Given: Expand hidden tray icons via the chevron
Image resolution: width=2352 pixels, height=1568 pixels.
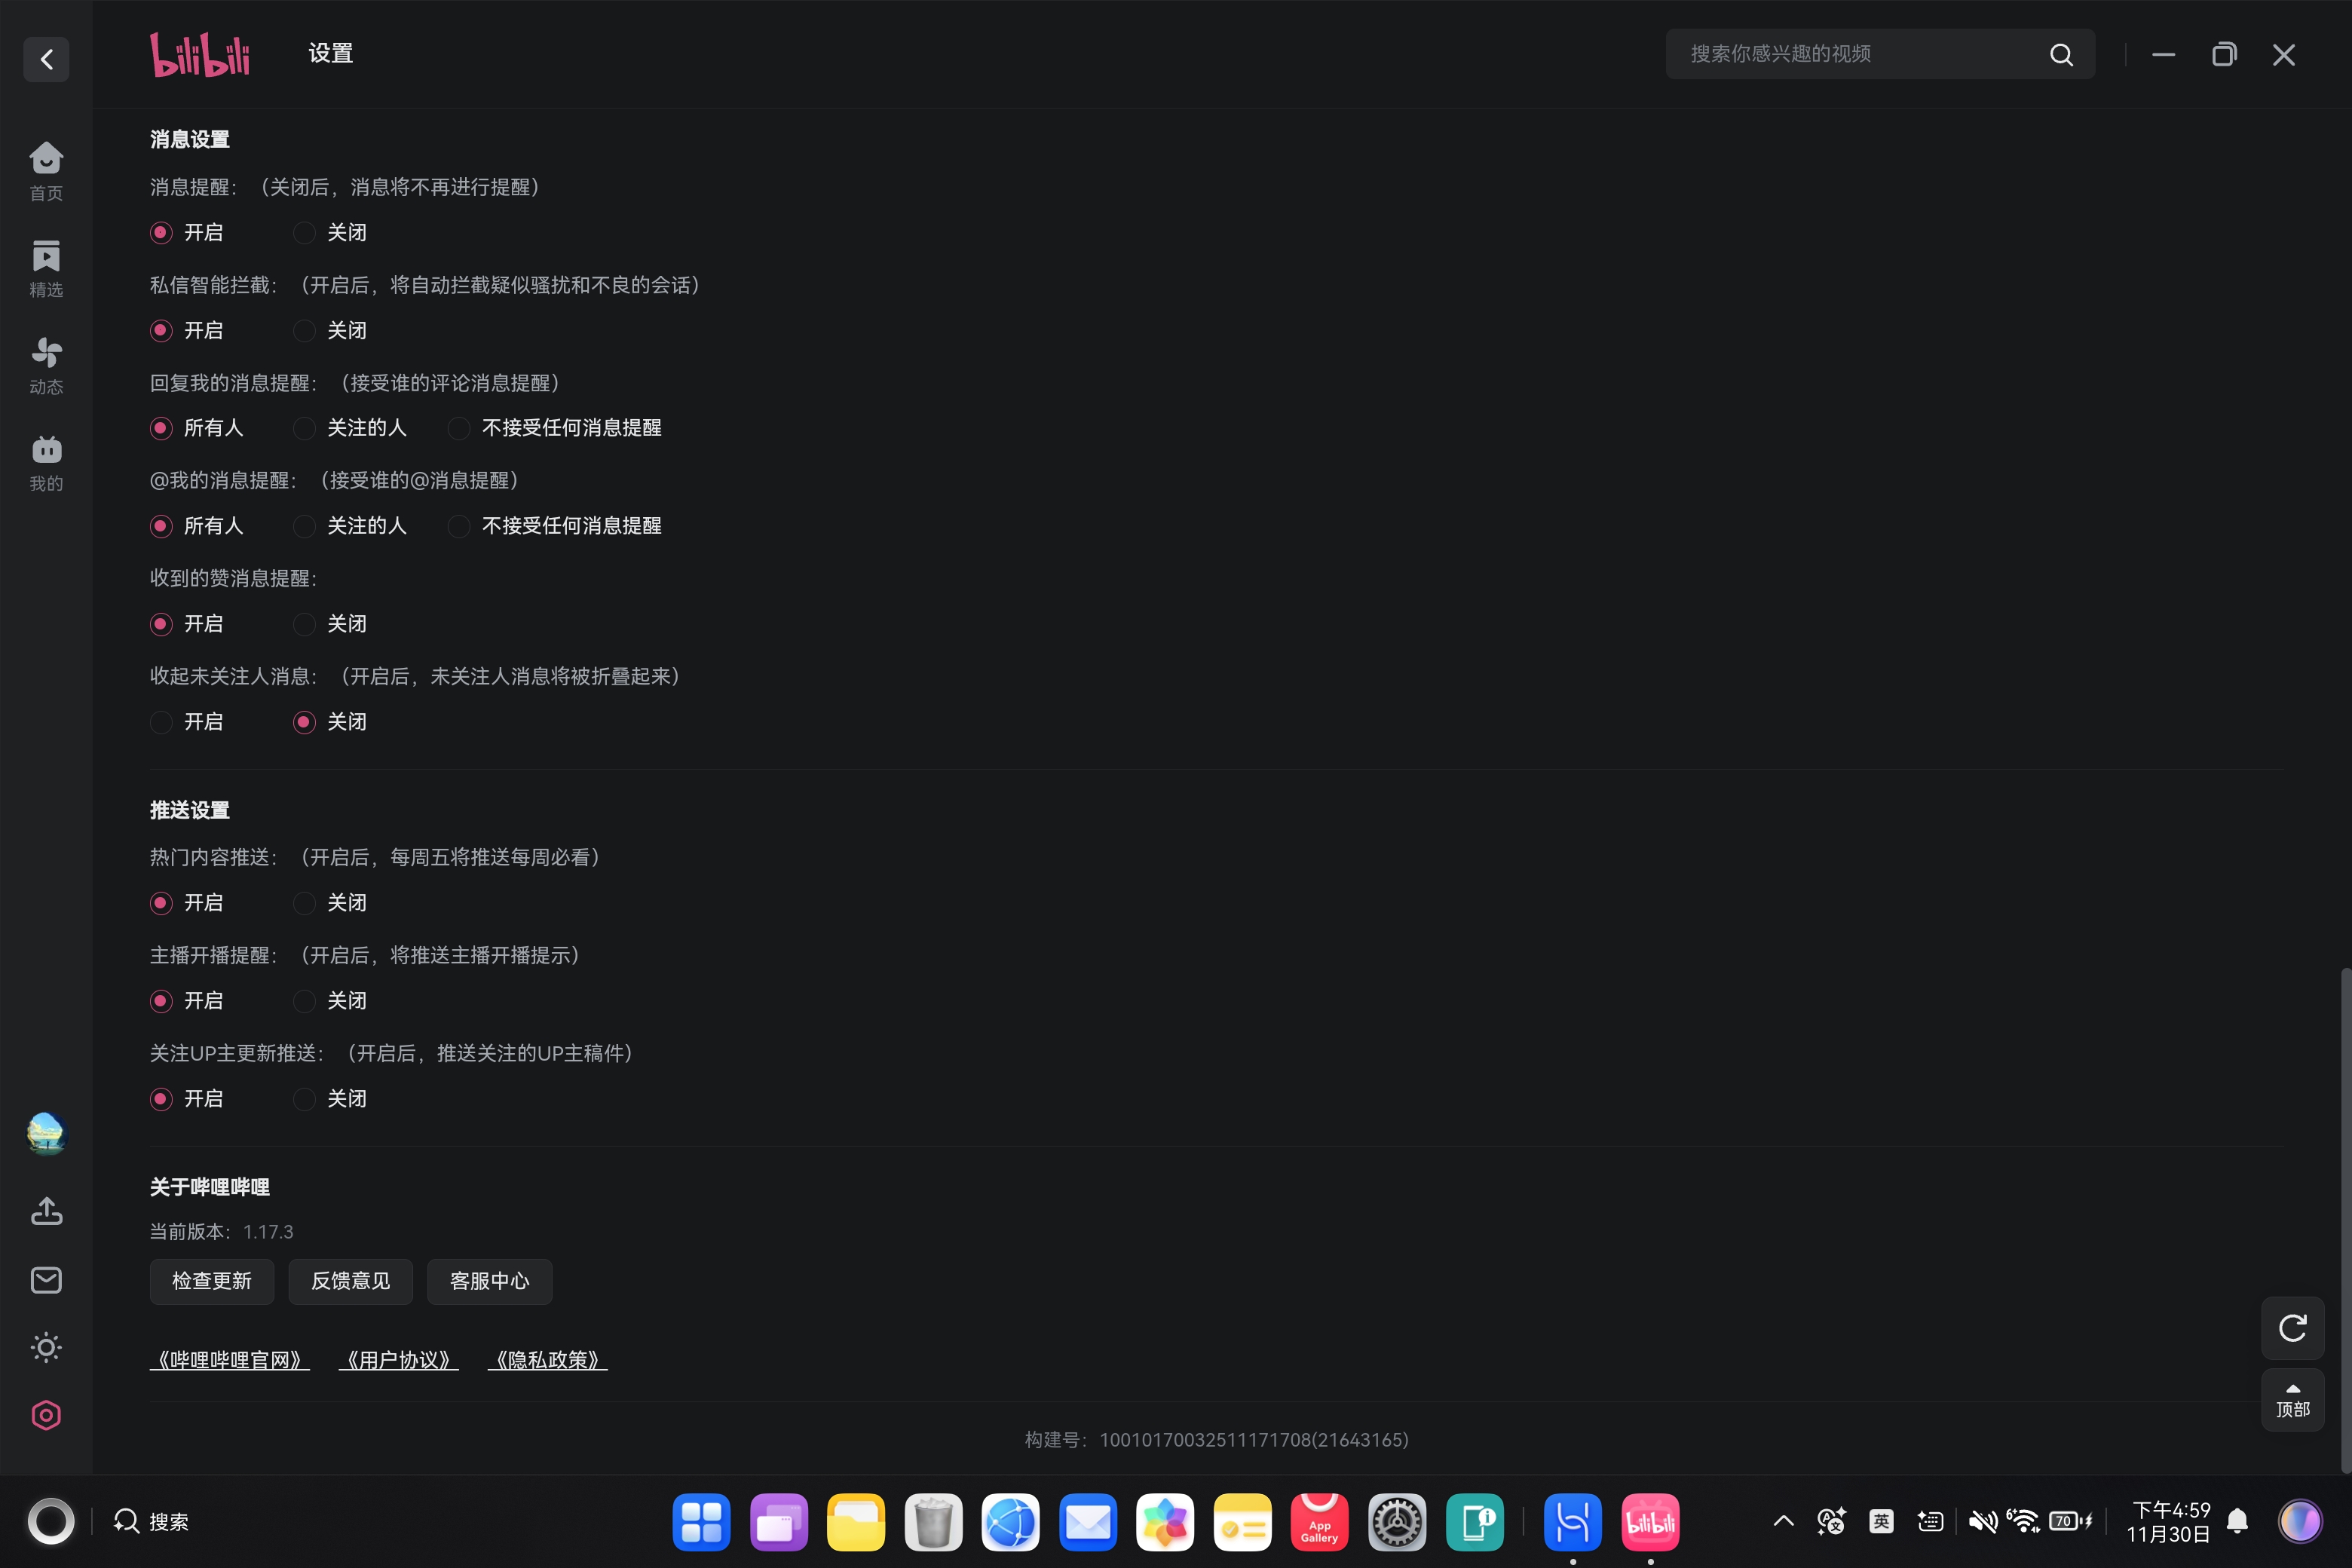Looking at the screenshot, I should 1783,1521.
